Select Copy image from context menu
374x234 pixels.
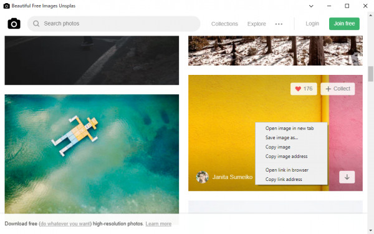click(x=291, y=147)
